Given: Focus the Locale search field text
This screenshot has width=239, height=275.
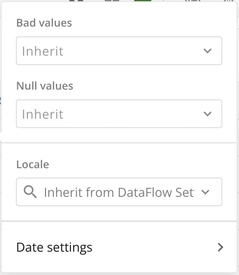Looking at the screenshot, I should click(119, 192).
